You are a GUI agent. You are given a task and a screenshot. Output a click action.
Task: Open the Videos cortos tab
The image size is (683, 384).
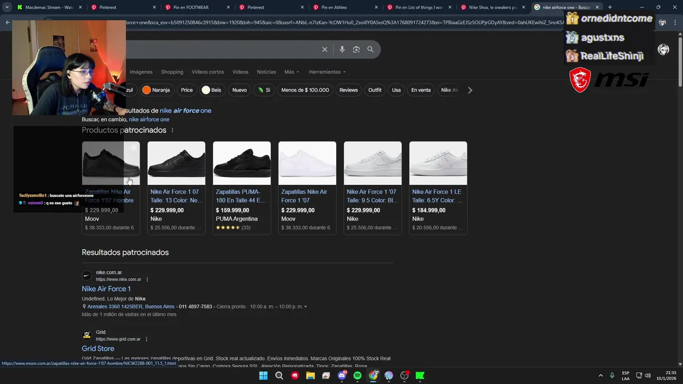pos(208,72)
